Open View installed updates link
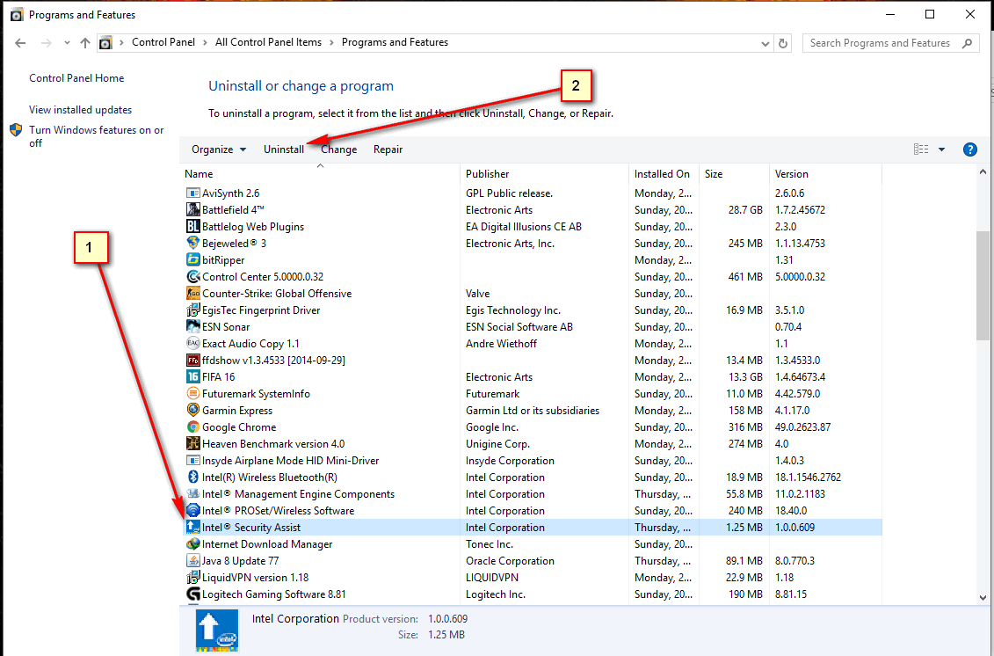The height and width of the screenshot is (656, 994). (x=81, y=110)
